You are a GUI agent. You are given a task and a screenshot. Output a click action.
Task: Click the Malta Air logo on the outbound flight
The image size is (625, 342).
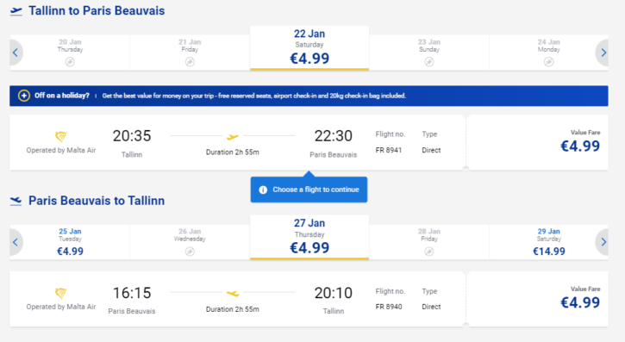61,137
